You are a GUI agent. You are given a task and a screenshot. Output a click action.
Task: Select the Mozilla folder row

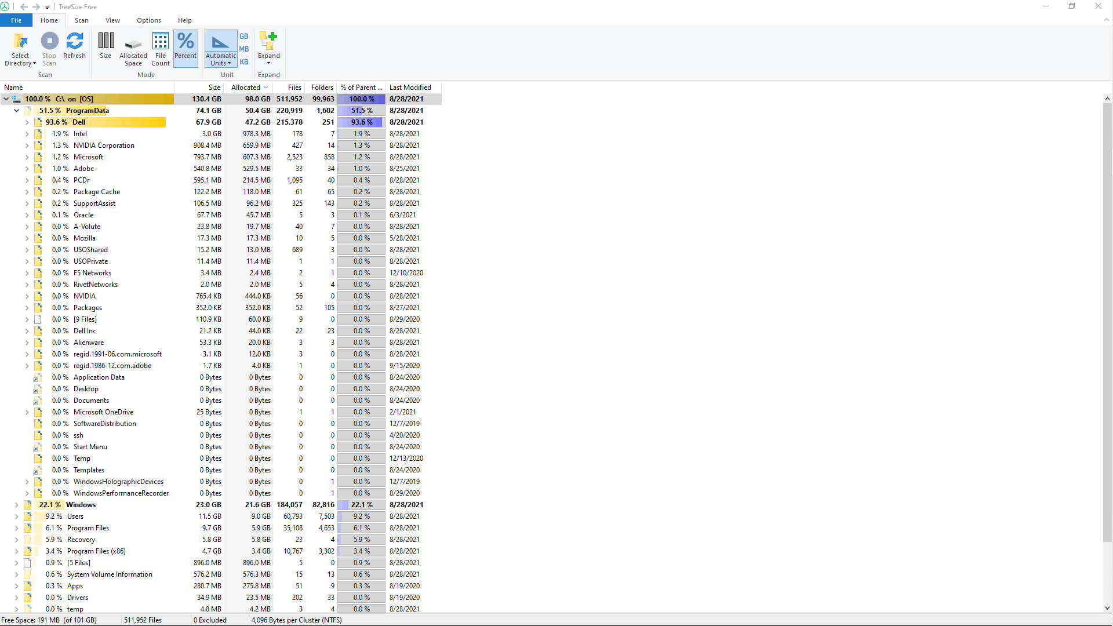pos(220,238)
